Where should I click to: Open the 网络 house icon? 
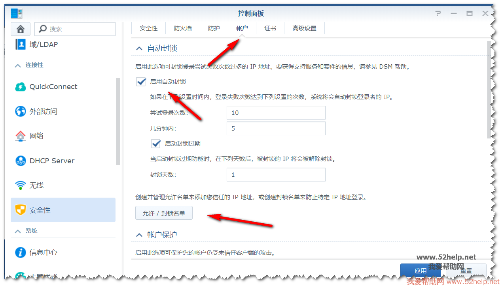(x=20, y=136)
